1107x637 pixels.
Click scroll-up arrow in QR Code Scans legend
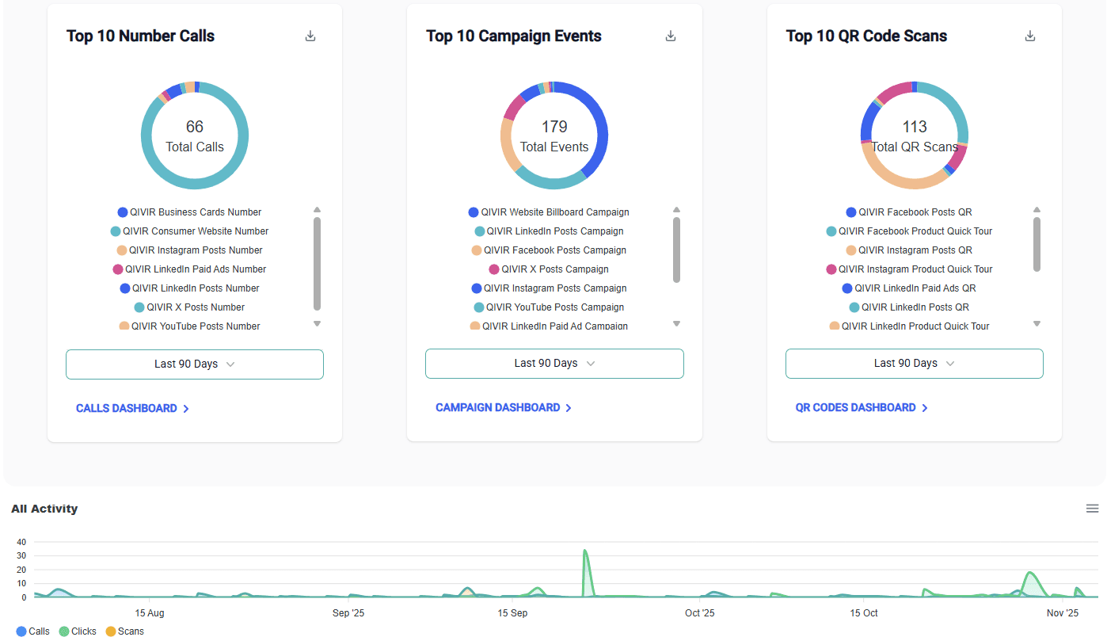point(1037,210)
